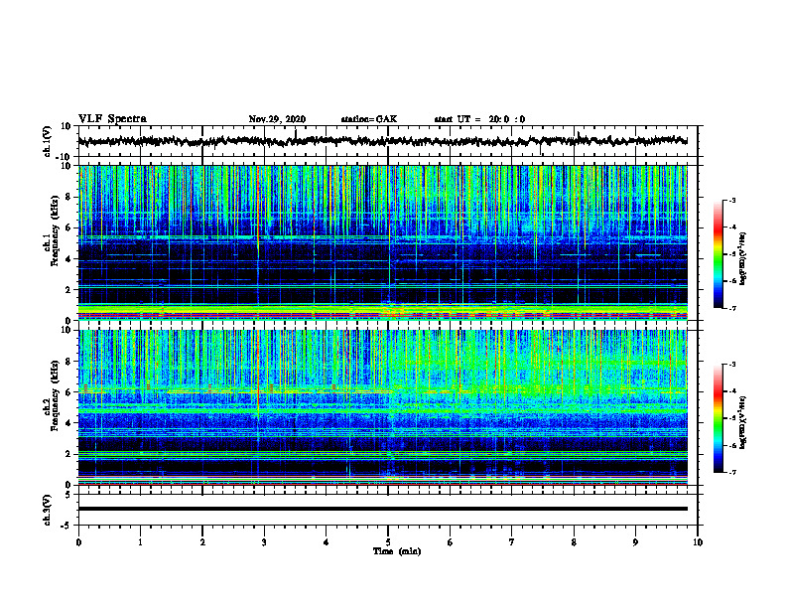Screen dimensions: 786x608
Task: Click the x-axis tick label "5"
Action: 388,542
